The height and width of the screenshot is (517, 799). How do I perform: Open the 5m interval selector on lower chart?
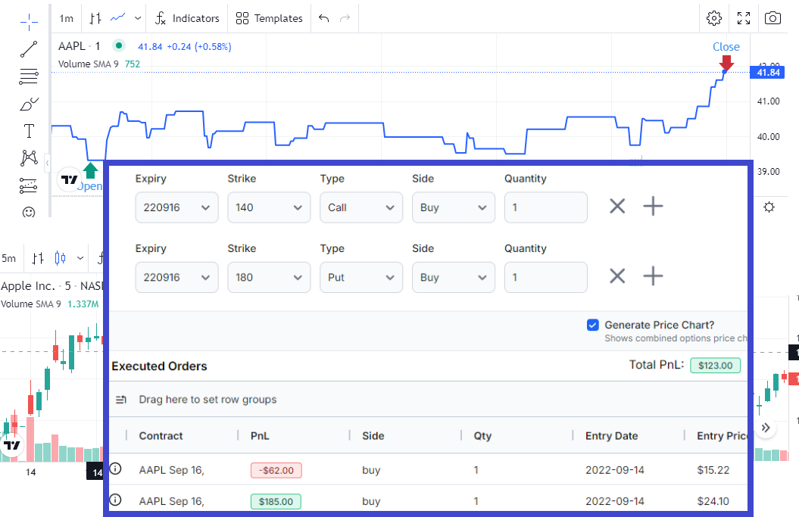8,258
